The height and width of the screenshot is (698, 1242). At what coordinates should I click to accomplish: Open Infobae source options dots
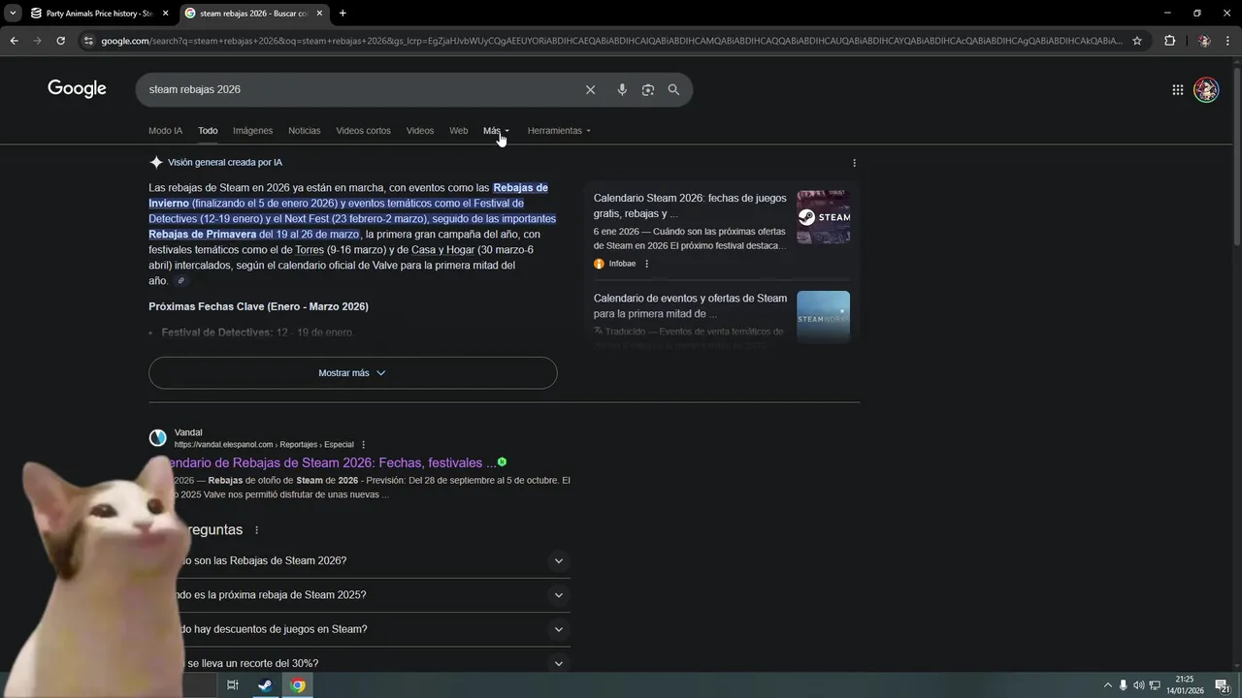pos(646,264)
